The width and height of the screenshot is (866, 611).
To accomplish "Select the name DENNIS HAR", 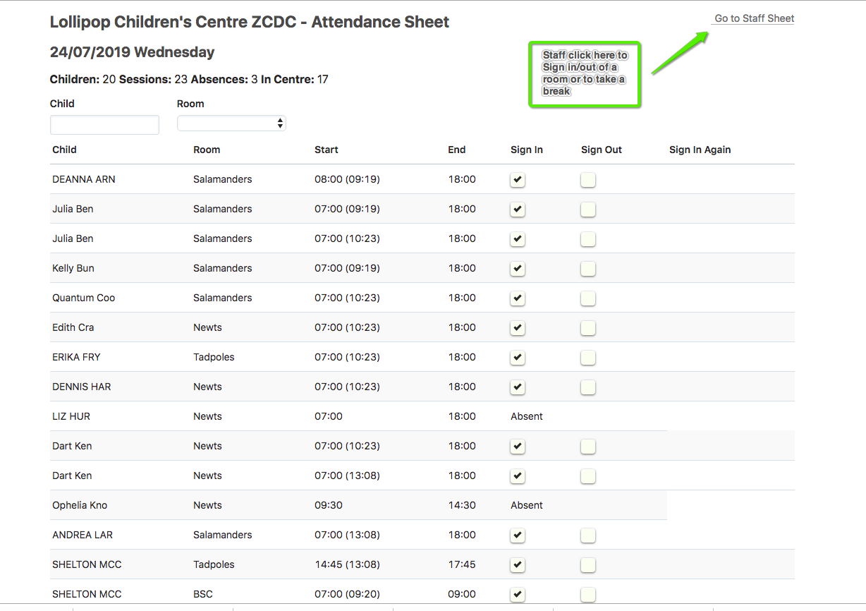I will 82,387.
